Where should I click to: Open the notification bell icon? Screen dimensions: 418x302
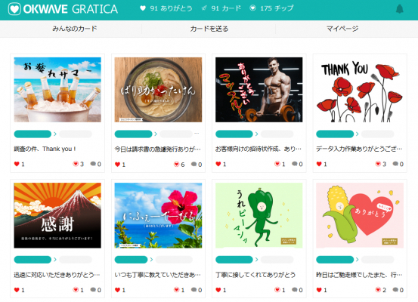tap(399, 9)
